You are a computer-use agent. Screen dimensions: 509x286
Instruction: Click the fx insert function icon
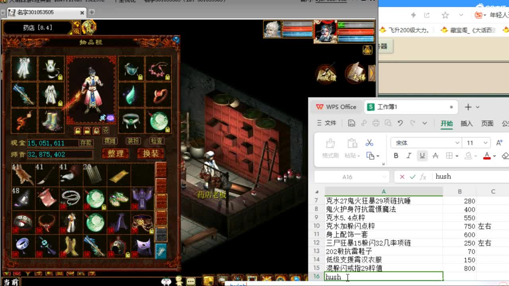click(423, 177)
